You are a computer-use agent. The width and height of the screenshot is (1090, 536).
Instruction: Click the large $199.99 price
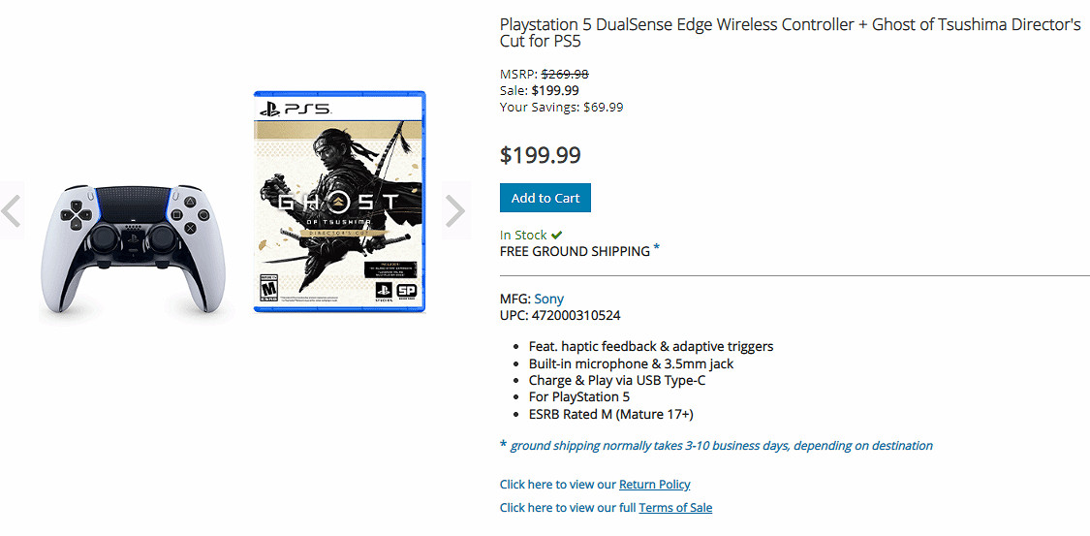[x=540, y=155]
